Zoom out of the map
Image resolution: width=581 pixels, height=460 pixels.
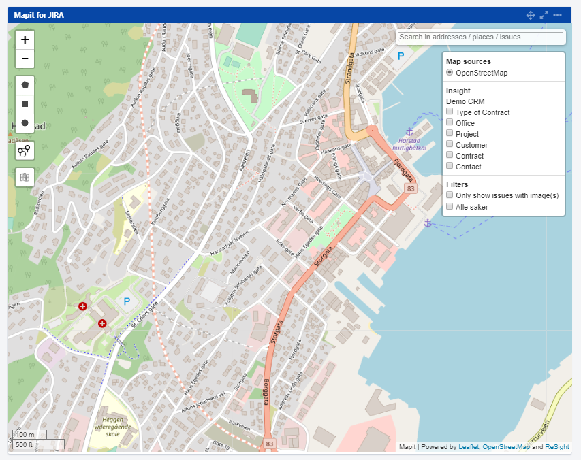point(25,59)
